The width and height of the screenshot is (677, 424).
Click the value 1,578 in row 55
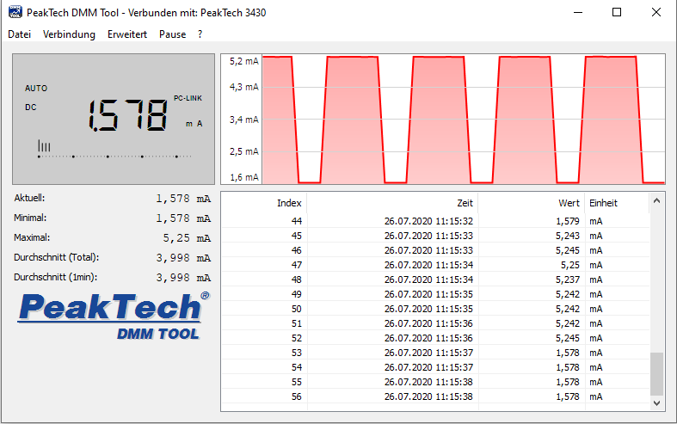click(x=568, y=382)
